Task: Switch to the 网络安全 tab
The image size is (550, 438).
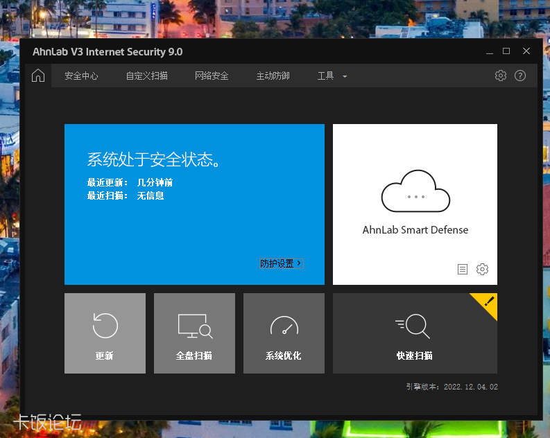Action: [x=212, y=76]
